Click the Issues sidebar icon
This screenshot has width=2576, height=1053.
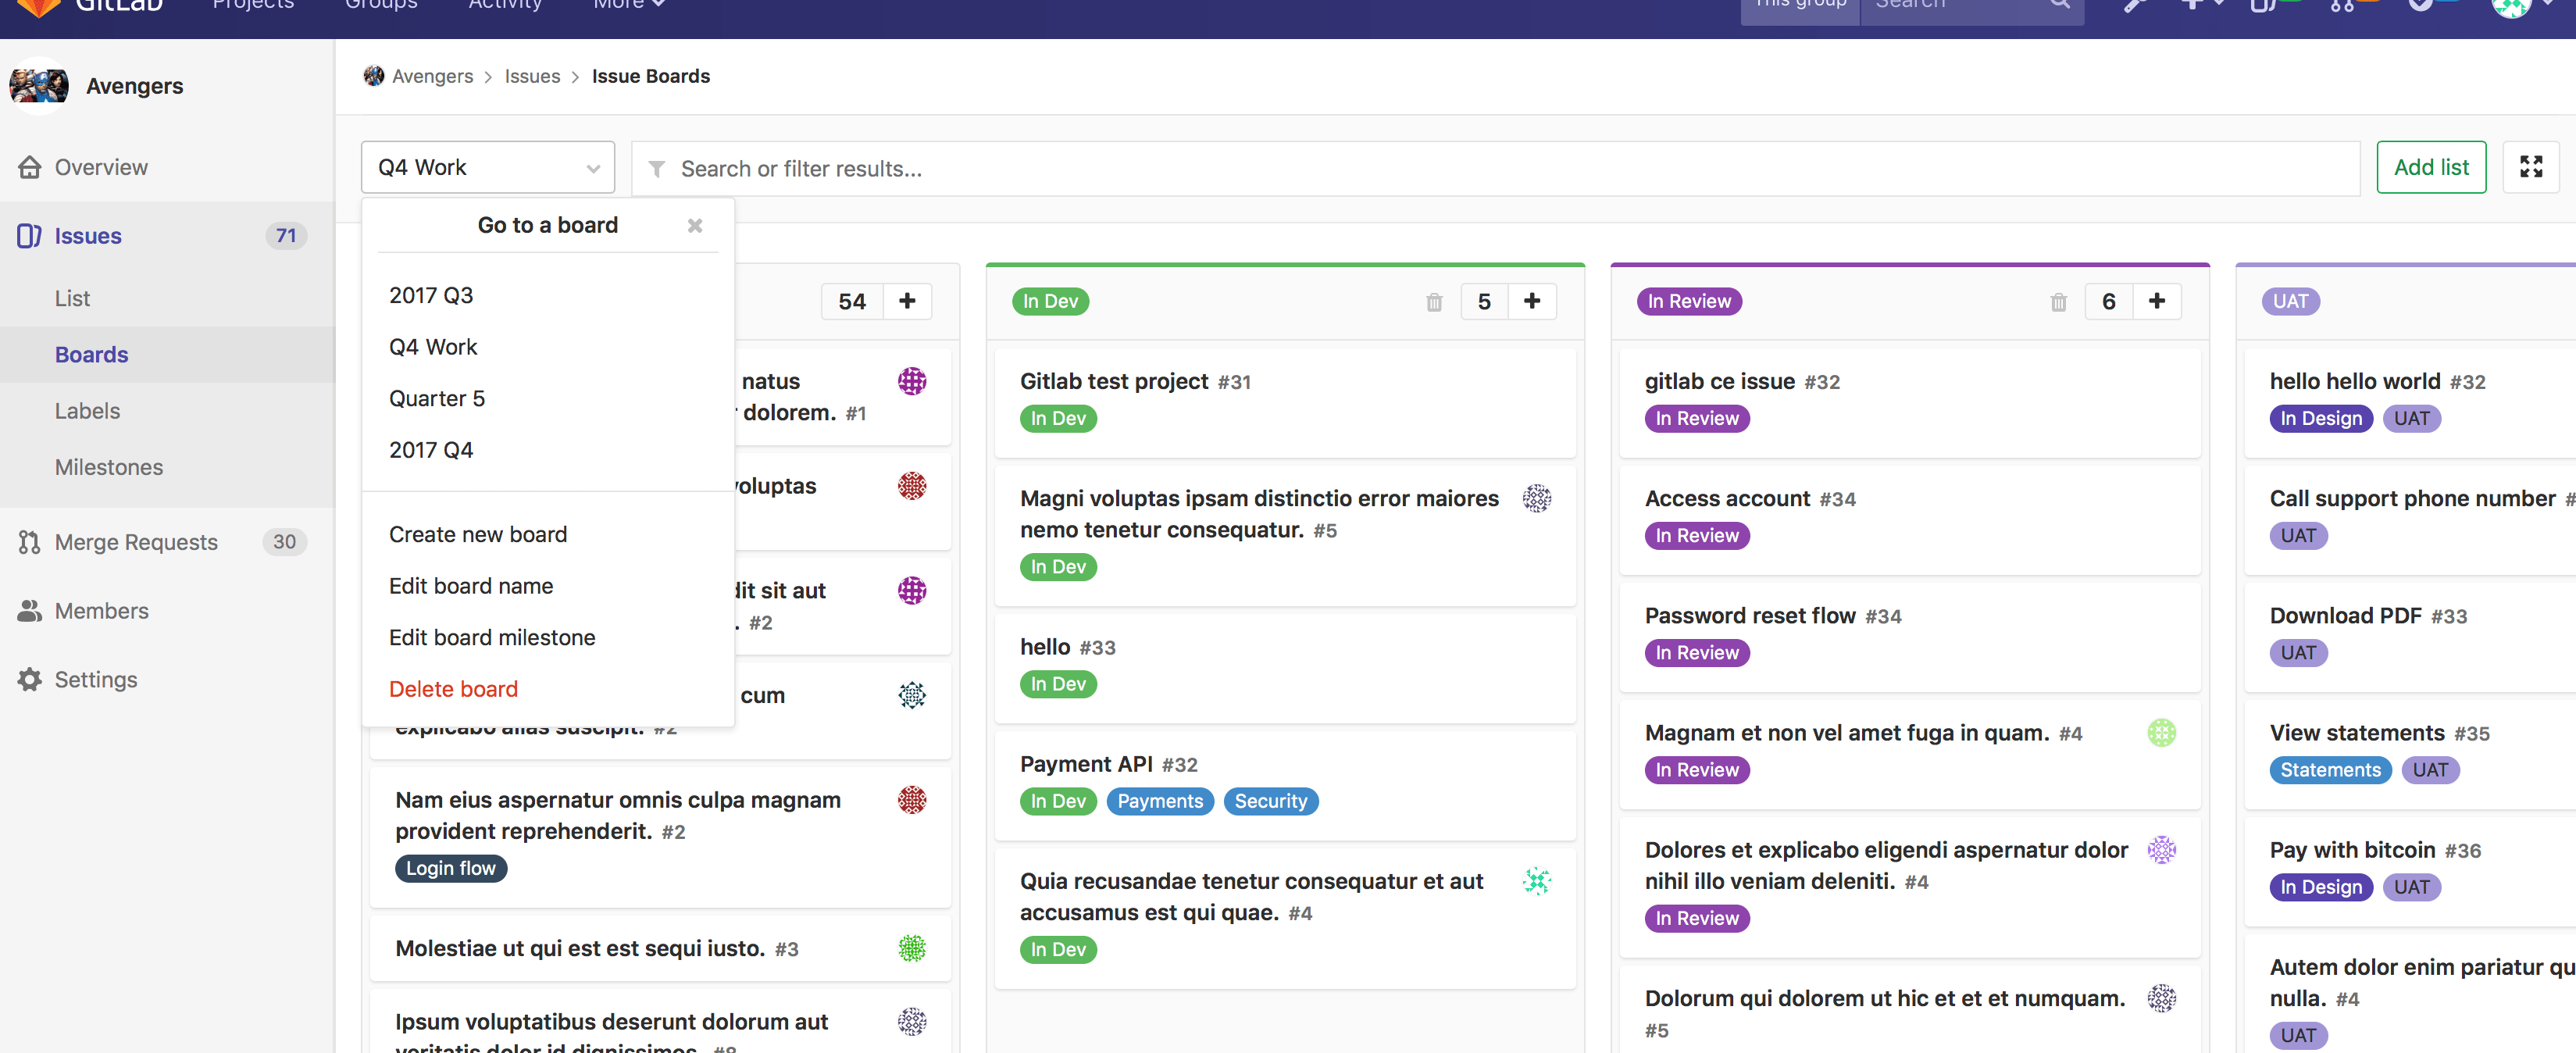[33, 234]
